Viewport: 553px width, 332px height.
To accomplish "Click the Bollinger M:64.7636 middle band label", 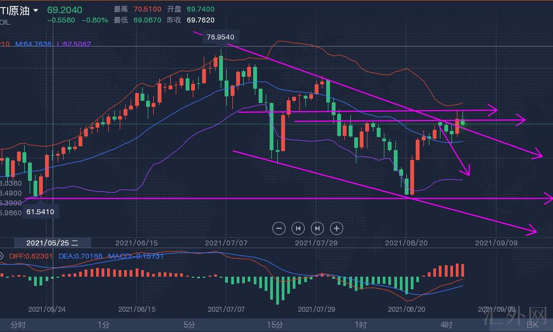I will (33, 44).
